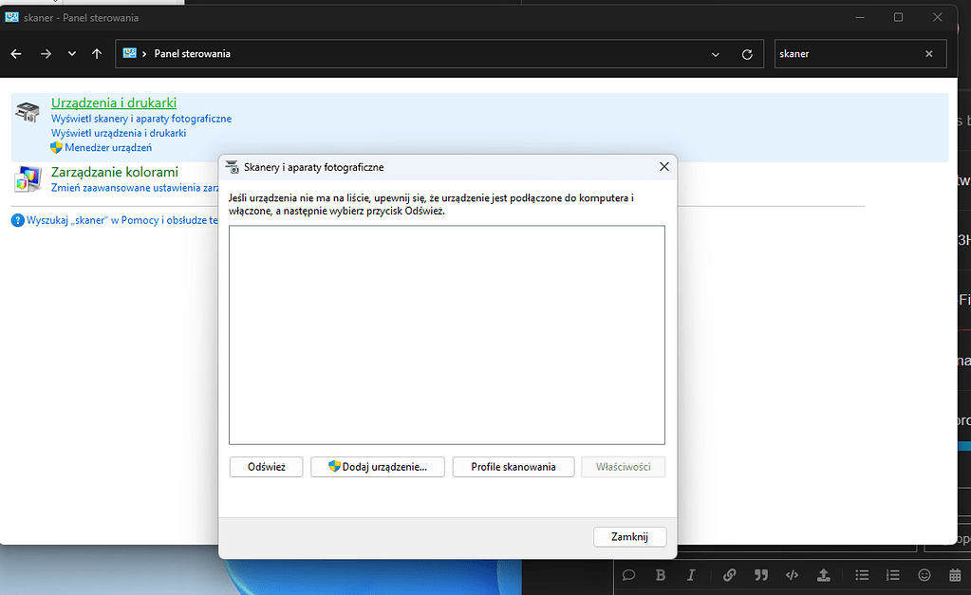This screenshot has width=971, height=595.
Task: Toggle the bulleted list icon
Action: (862, 575)
